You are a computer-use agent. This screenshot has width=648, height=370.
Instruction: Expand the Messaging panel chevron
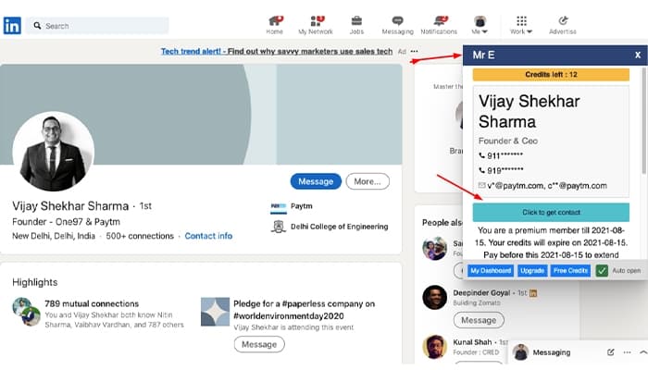tap(642, 352)
